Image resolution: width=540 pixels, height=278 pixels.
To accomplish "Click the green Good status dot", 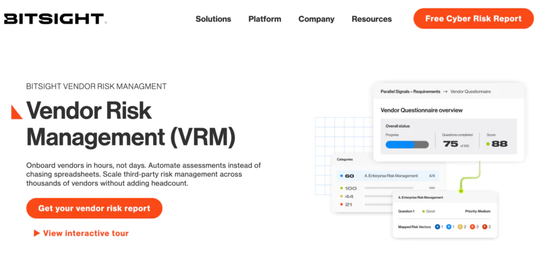I will pos(423,211).
